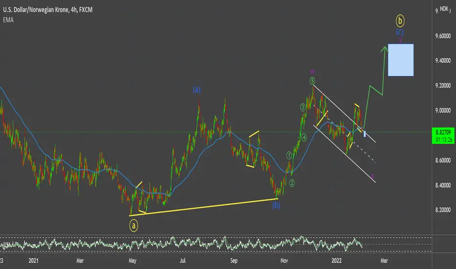456x269 pixels.
Task: Select the purple 'w' wave label
Action: click(x=312, y=71)
